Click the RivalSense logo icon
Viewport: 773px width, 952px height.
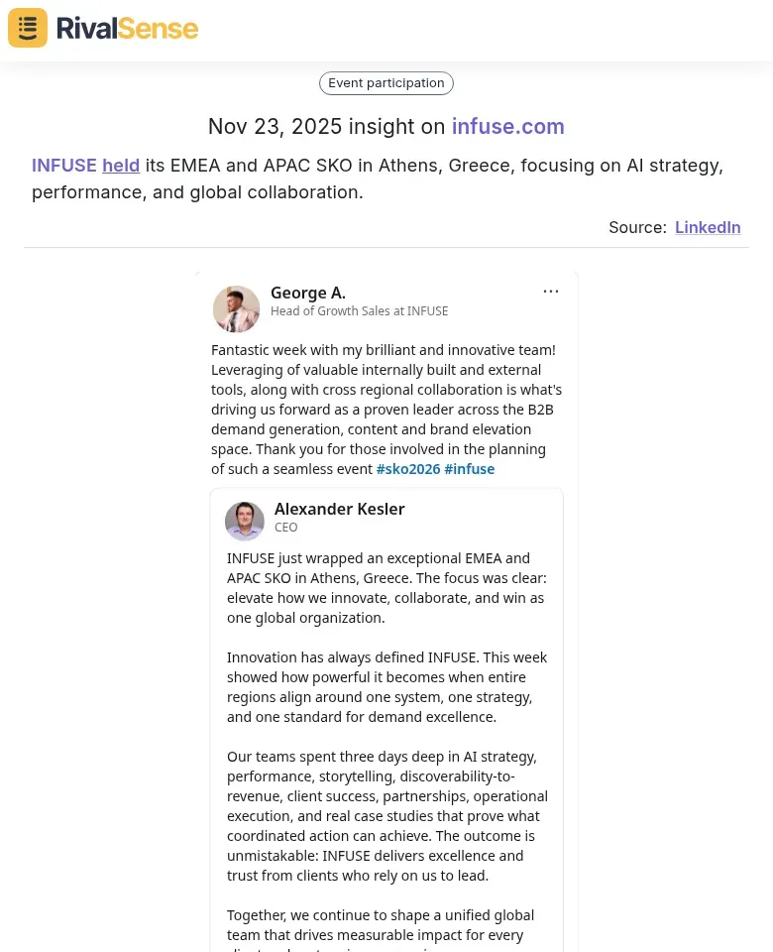[27, 28]
